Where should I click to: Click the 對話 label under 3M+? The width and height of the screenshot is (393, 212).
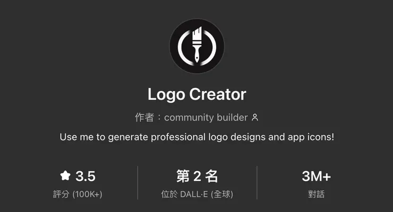[x=317, y=194]
